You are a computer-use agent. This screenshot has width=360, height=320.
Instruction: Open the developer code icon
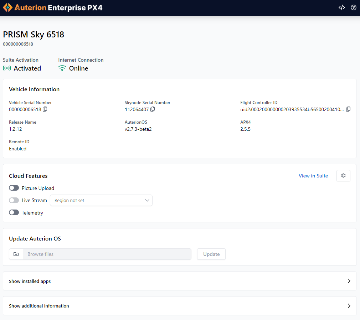pyautogui.click(x=341, y=7)
